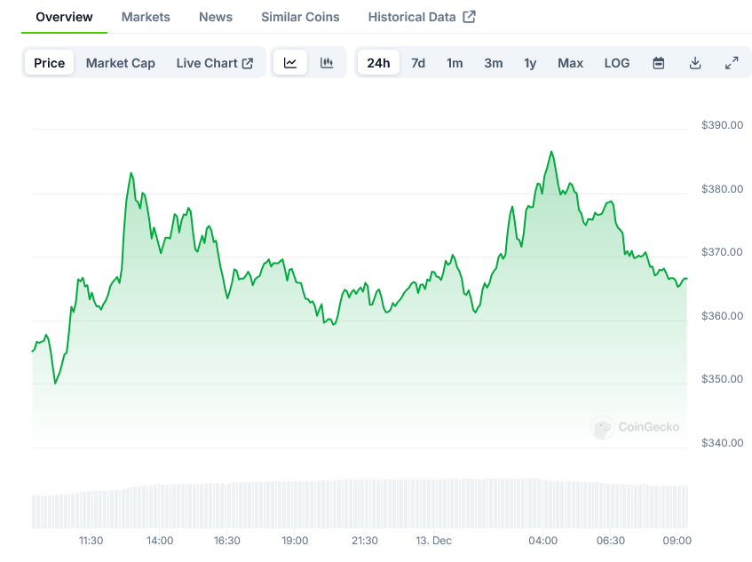The image size is (752, 562).
Task: Go to the News tab
Action: [216, 17]
